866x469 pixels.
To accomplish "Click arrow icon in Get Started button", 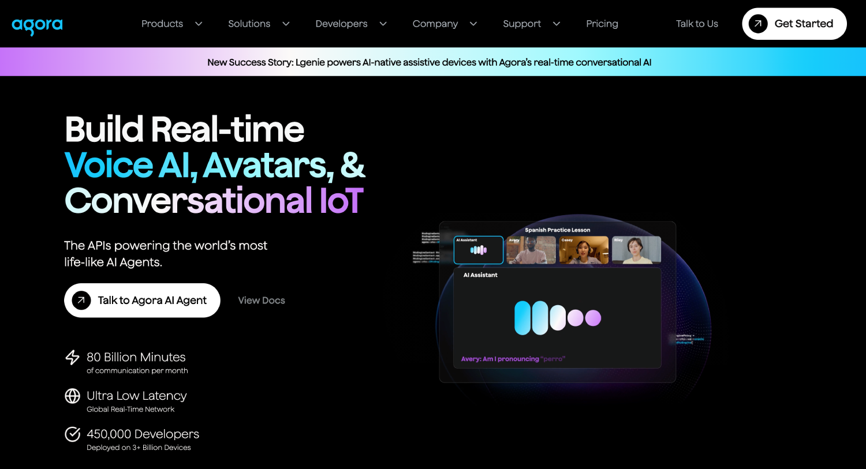I will [758, 24].
